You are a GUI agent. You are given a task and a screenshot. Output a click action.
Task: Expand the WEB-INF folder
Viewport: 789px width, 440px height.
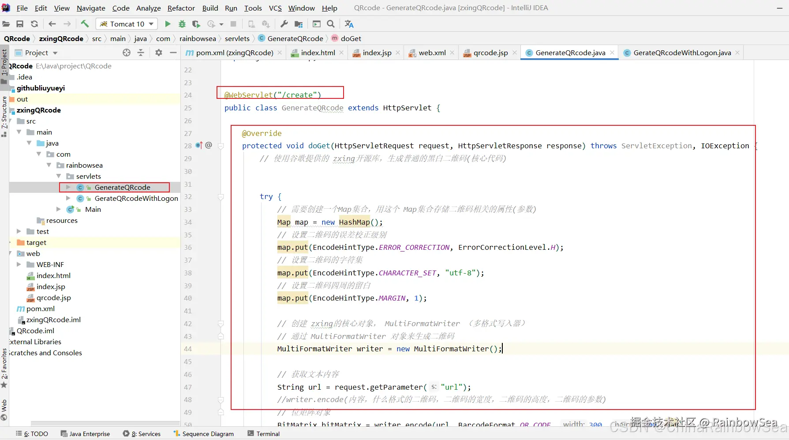(19, 264)
